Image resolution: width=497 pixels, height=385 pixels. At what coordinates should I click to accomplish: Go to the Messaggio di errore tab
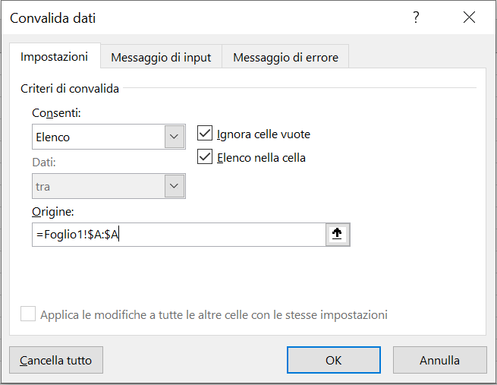(285, 58)
